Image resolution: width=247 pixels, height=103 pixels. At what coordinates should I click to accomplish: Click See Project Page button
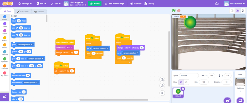114,4
